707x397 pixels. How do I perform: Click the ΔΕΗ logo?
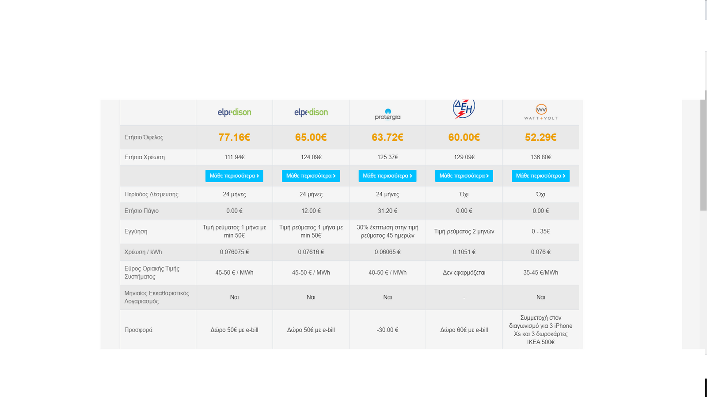tap(464, 109)
